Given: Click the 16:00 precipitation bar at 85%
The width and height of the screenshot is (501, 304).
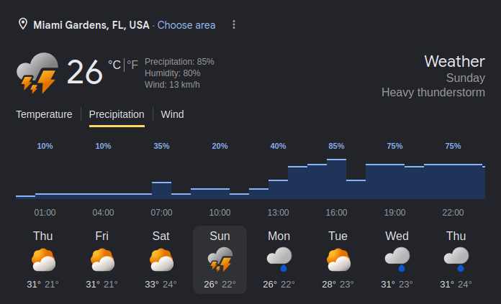Looking at the screenshot, I should pos(336,178).
